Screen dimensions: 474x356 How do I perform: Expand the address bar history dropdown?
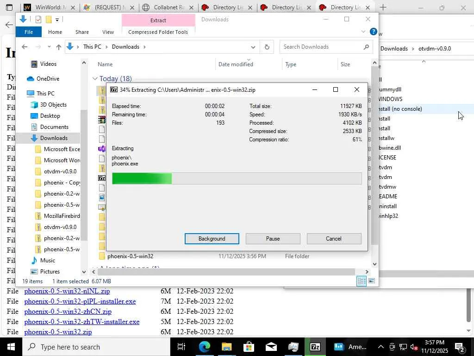[253, 47]
